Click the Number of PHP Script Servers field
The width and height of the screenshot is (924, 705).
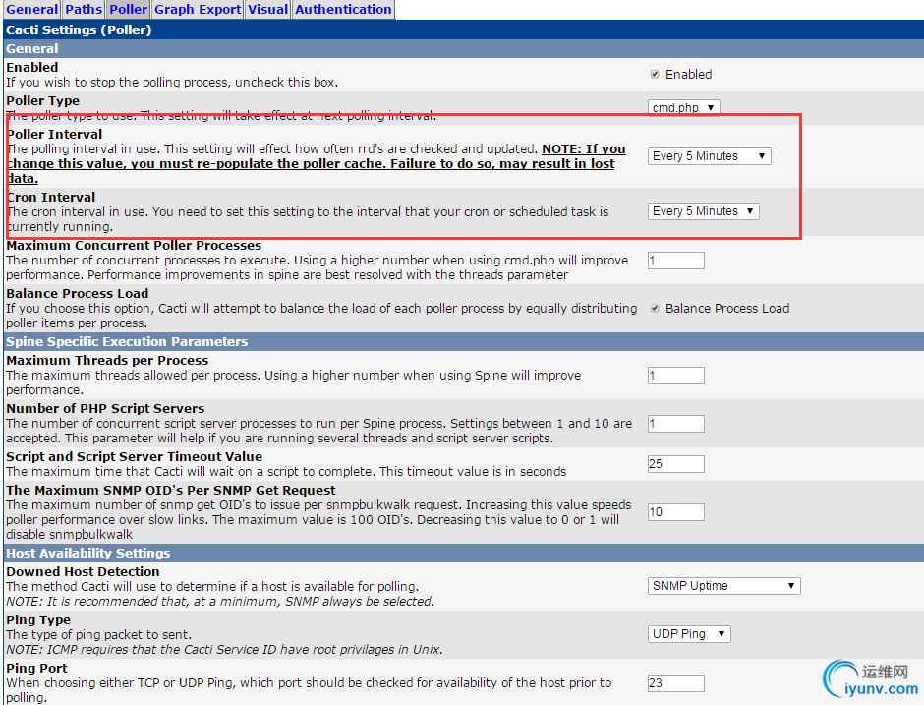pyautogui.click(x=676, y=424)
